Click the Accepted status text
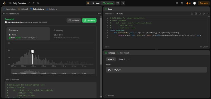This screenshot has width=211, height=99. [9, 19]
